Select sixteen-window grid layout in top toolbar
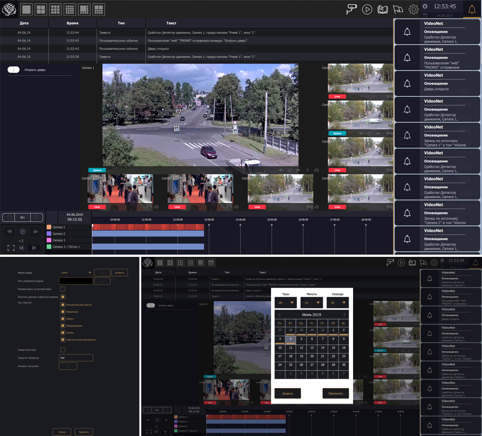Viewport: 482px width, 436px height. click(70, 10)
